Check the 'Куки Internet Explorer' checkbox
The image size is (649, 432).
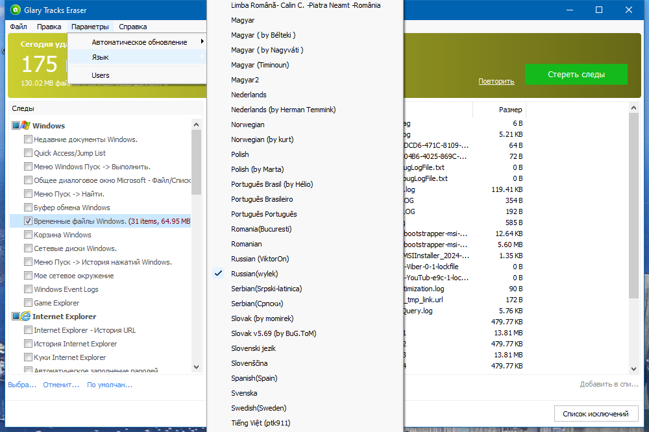[28, 357]
